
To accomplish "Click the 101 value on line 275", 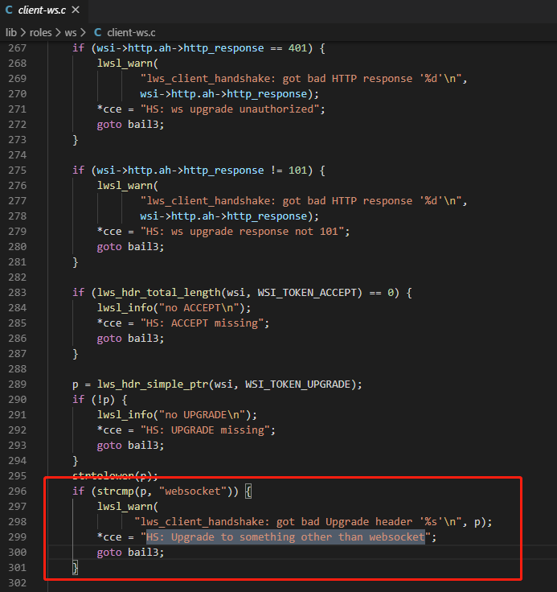I will 297,171.
